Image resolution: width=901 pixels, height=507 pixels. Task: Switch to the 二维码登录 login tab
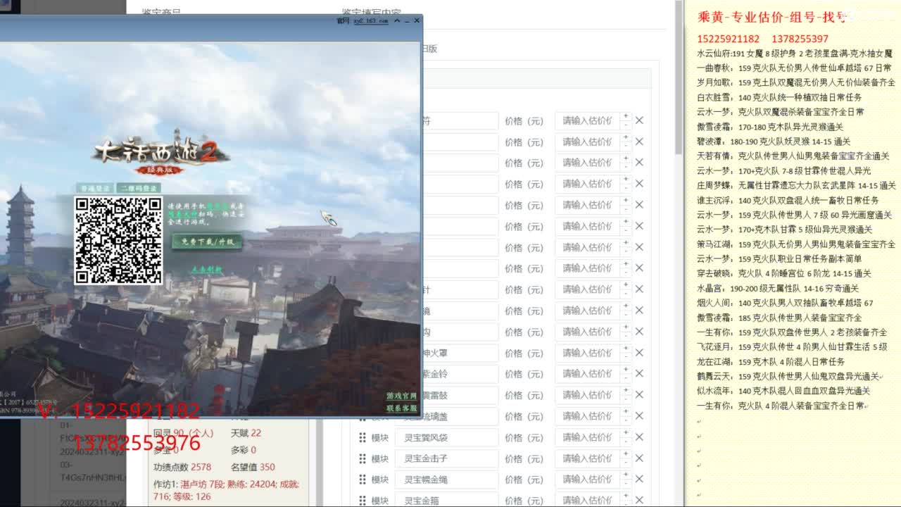pos(139,189)
